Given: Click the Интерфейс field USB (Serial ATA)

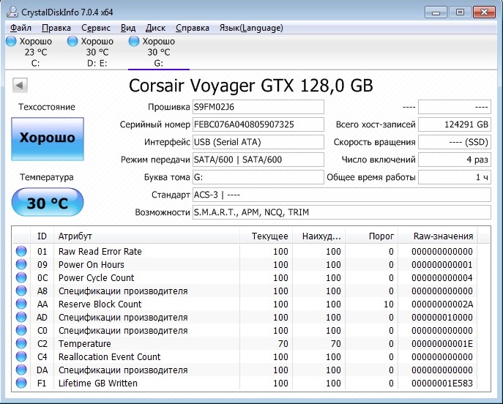Looking at the screenshot, I should click(258, 142).
